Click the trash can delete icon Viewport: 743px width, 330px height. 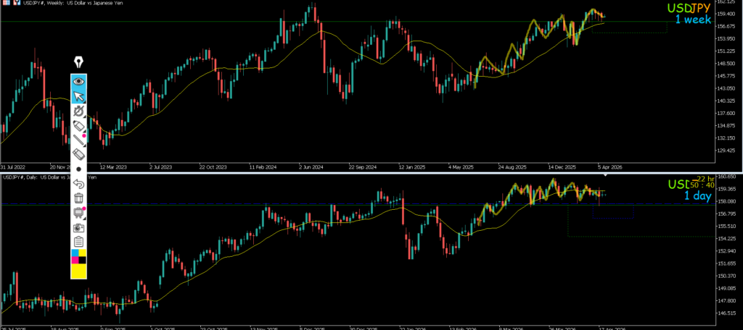pos(78,198)
